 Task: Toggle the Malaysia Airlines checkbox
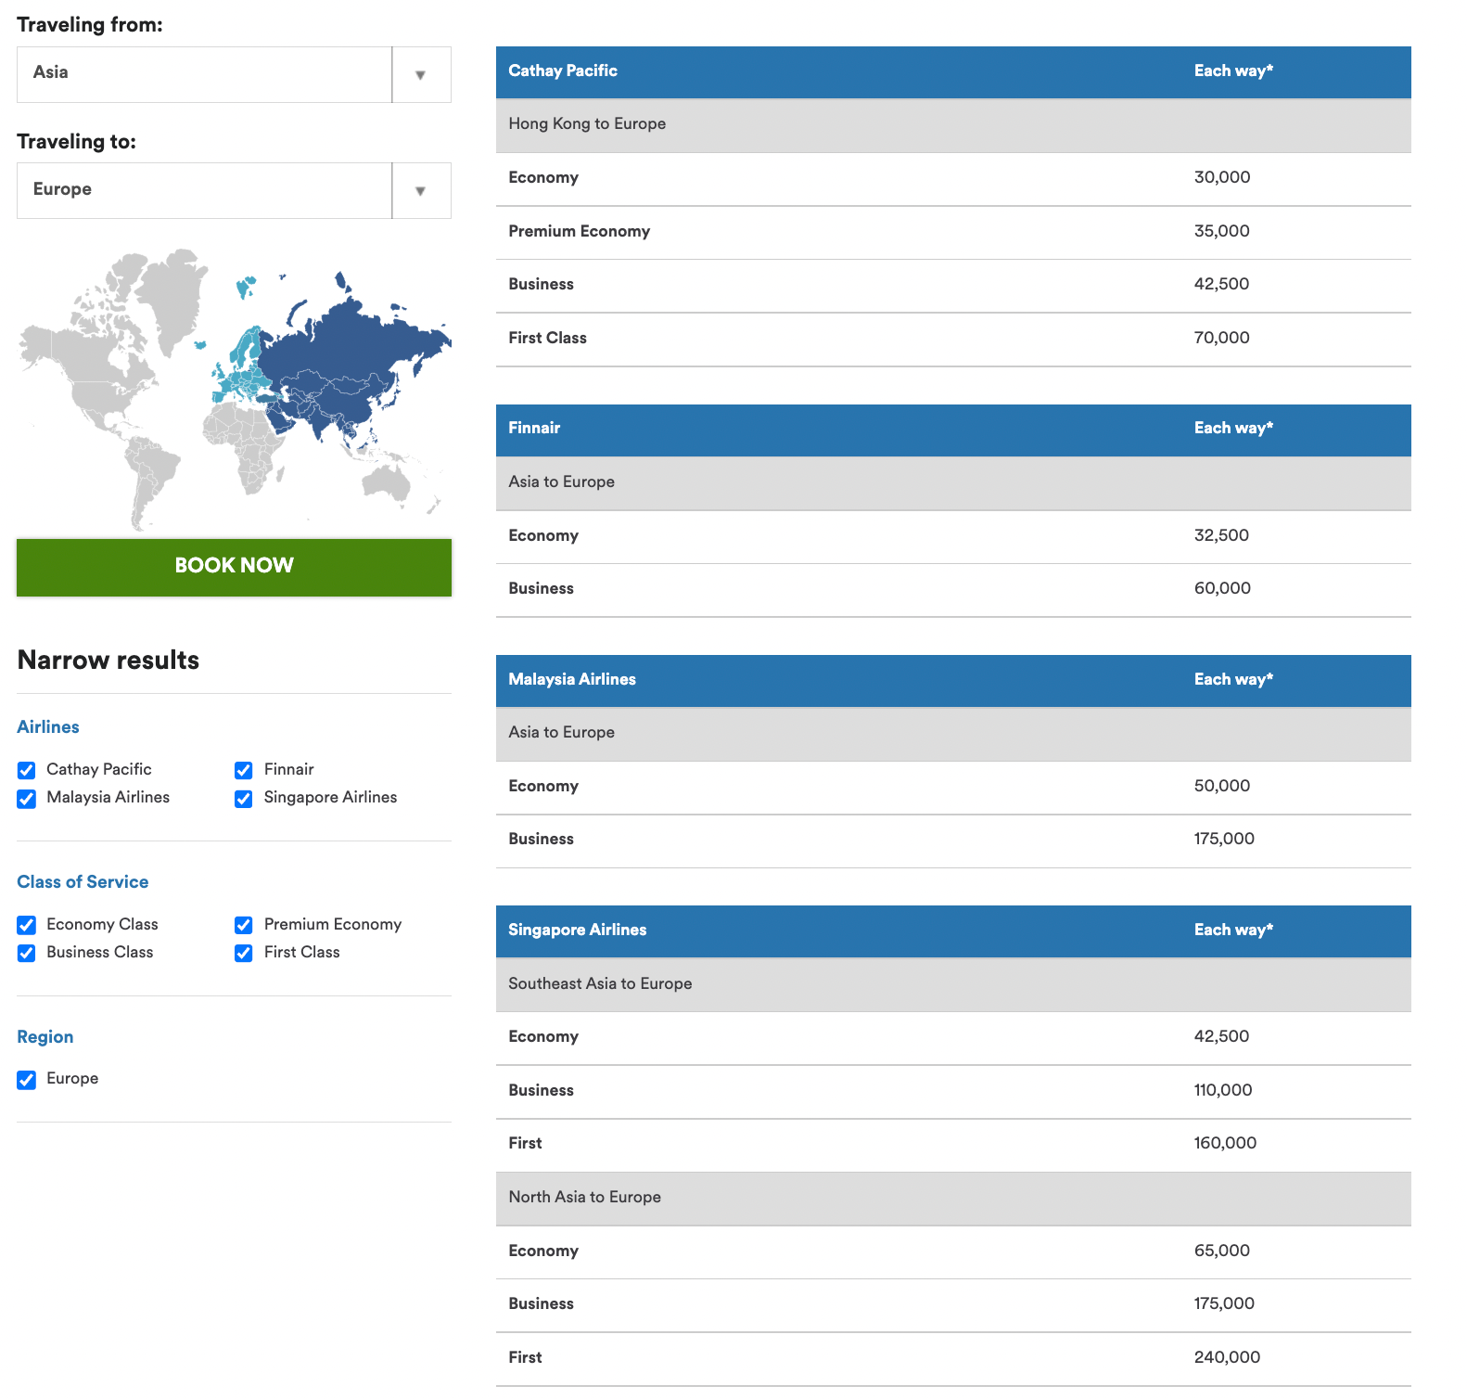pos(27,799)
